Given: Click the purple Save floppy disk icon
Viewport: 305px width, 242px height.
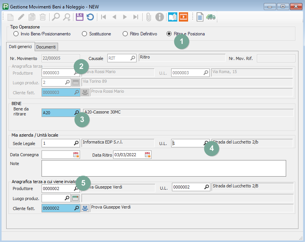Looking at the screenshot, I should click(80, 17).
